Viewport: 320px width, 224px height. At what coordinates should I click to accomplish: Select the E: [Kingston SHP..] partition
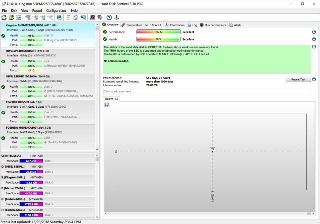coord(47,180)
